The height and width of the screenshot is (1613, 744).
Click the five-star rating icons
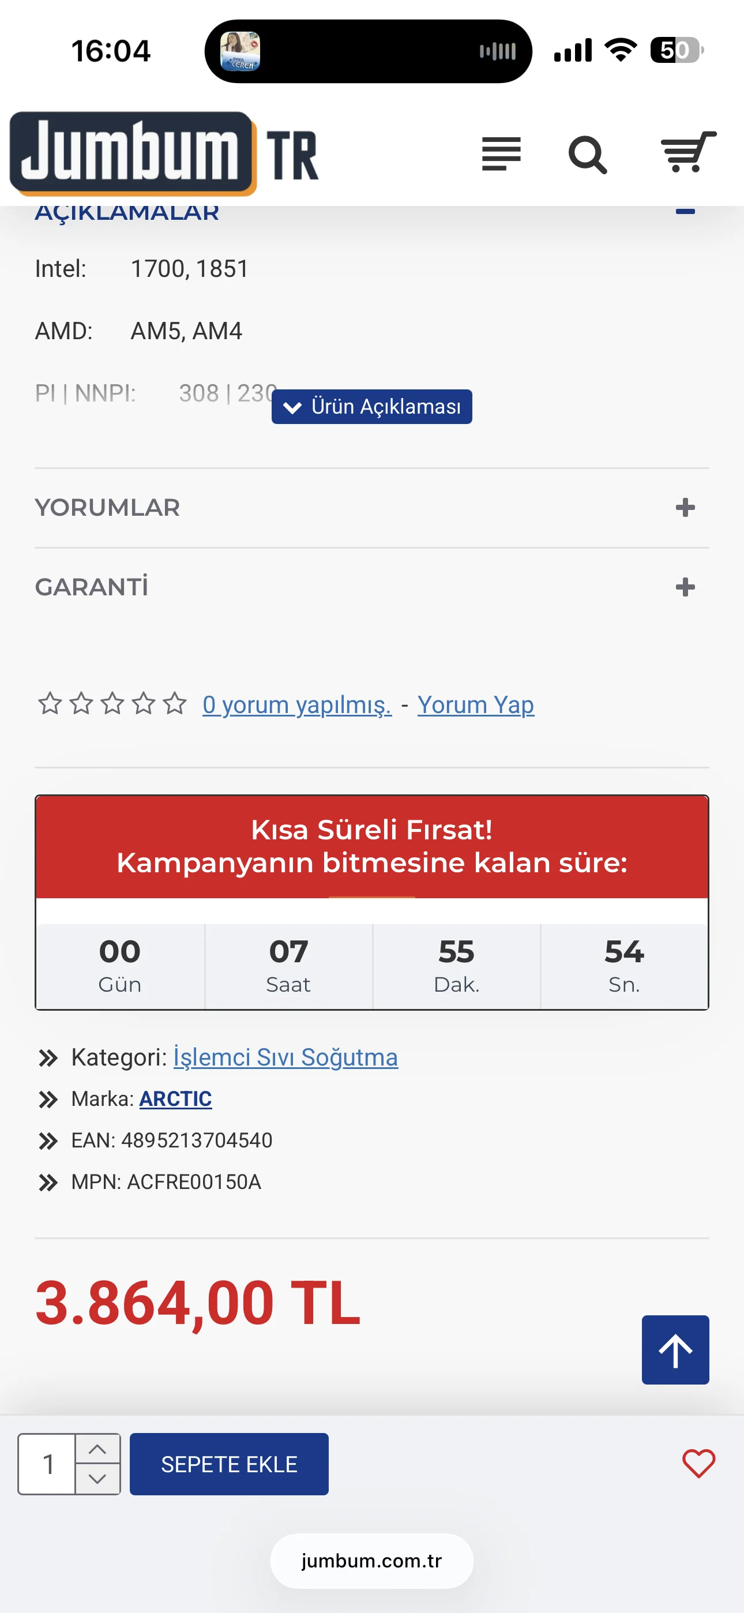112,704
